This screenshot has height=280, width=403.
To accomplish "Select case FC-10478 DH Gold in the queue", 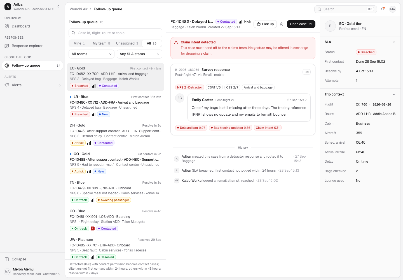I will (115, 134).
